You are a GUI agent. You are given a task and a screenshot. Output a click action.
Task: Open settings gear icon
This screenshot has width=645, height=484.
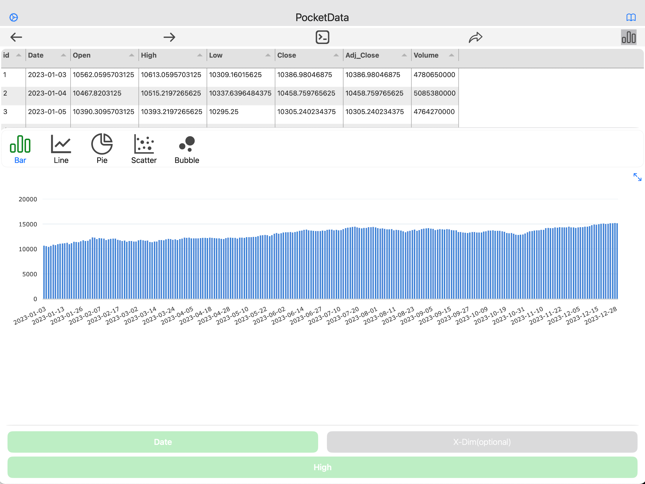(x=14, y=17)
